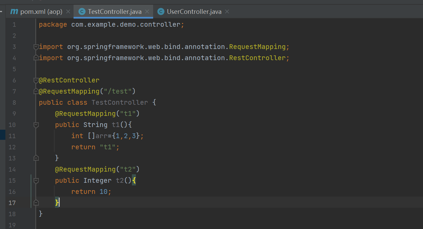Viewport: 423px width, 229px height.
Task: Click the class keyword on line 8
Action: (x=77, y=102)
